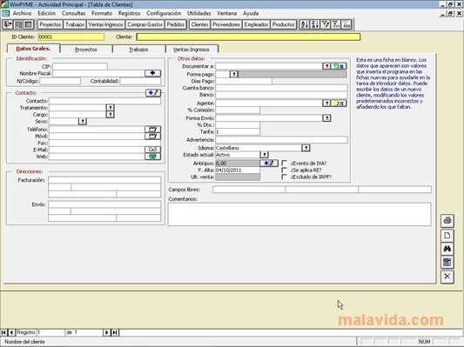This screenshot has width=464, height=347.
Task: Expand the Cargo dropdown
Action: tap(110, 115)
